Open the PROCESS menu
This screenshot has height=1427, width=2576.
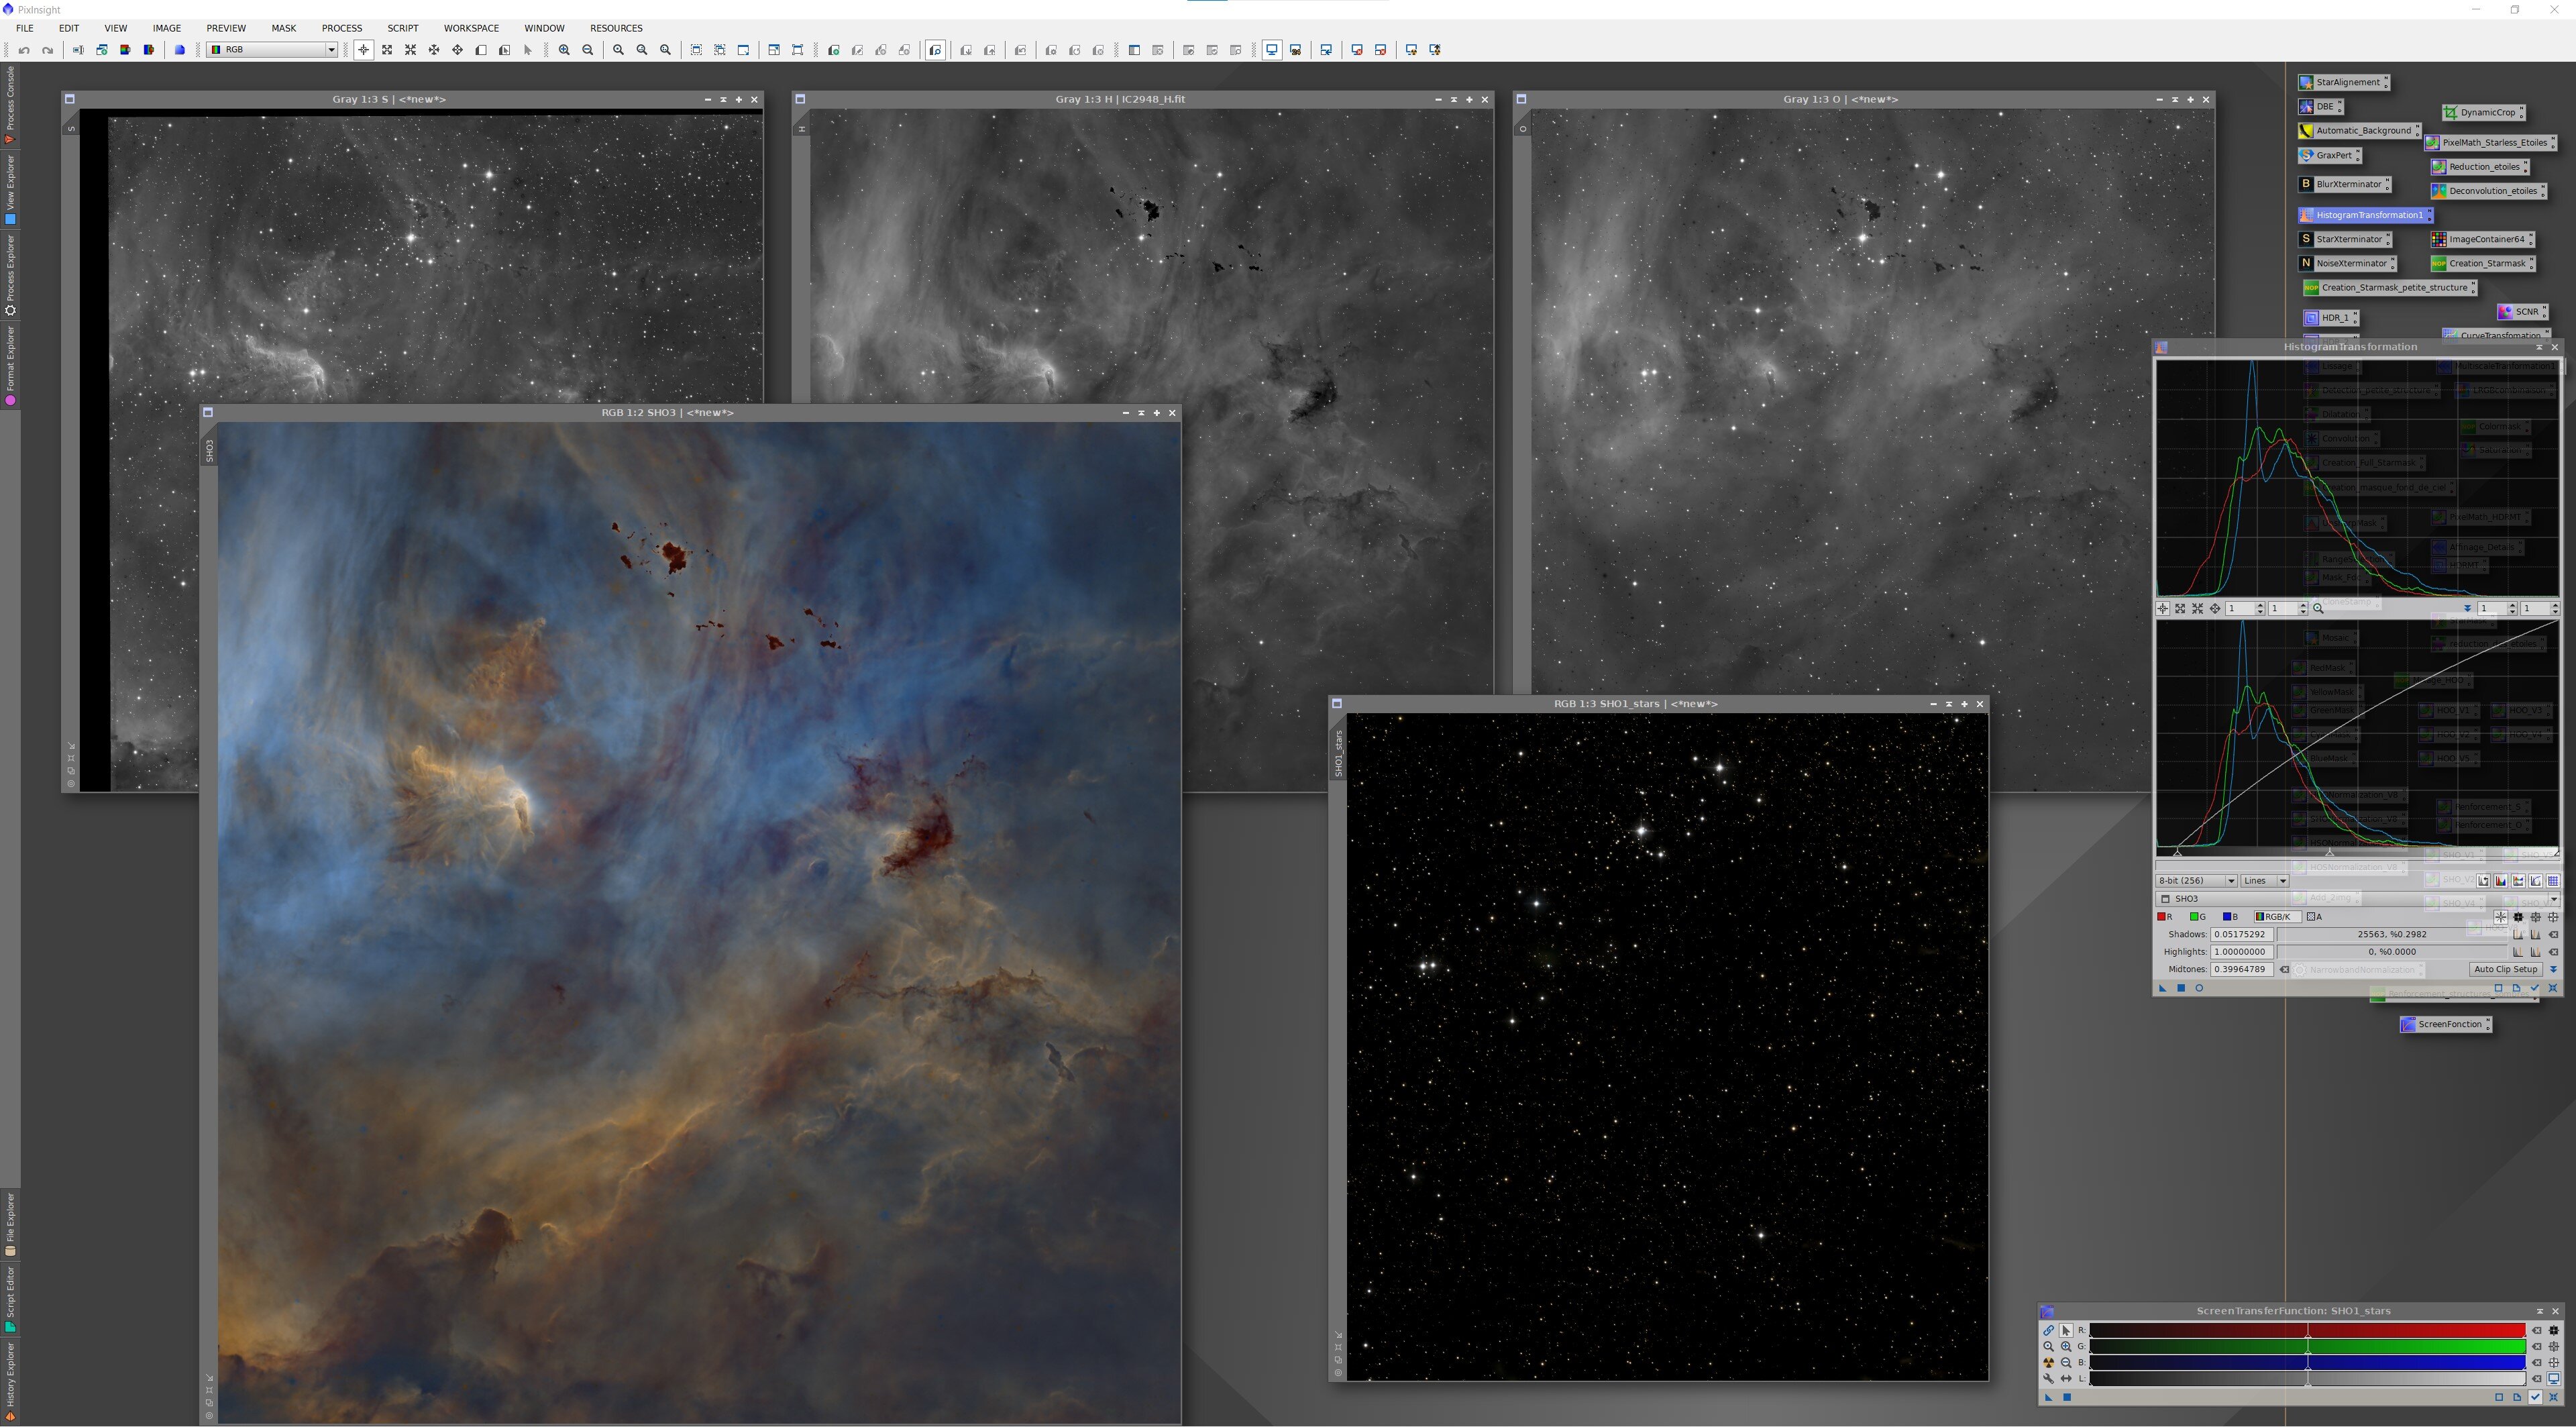pos(341,28)
